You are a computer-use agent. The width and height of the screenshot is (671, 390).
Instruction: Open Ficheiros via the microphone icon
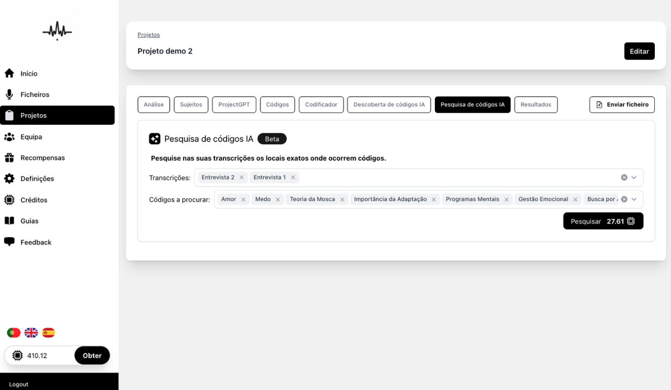point(9,95)
